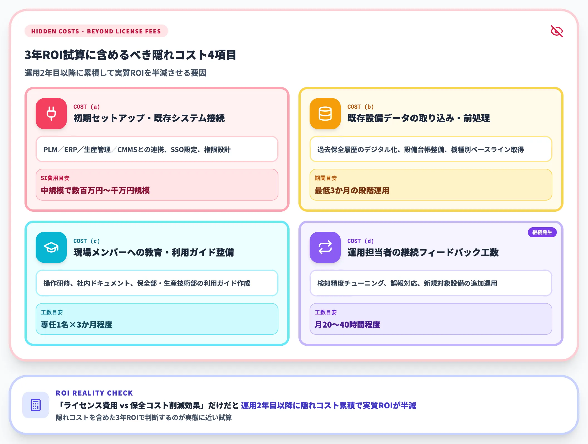Click the title 運用担当者の継続フィードバック工数
The image size is (588, 444).
423,252
